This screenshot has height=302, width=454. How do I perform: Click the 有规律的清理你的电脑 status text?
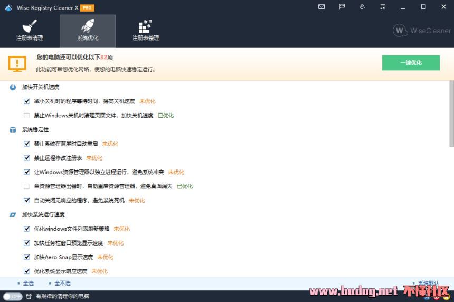62,296
